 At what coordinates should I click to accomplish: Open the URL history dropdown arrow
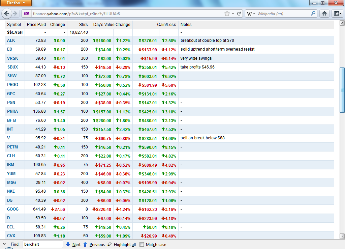tap(233, 13)
